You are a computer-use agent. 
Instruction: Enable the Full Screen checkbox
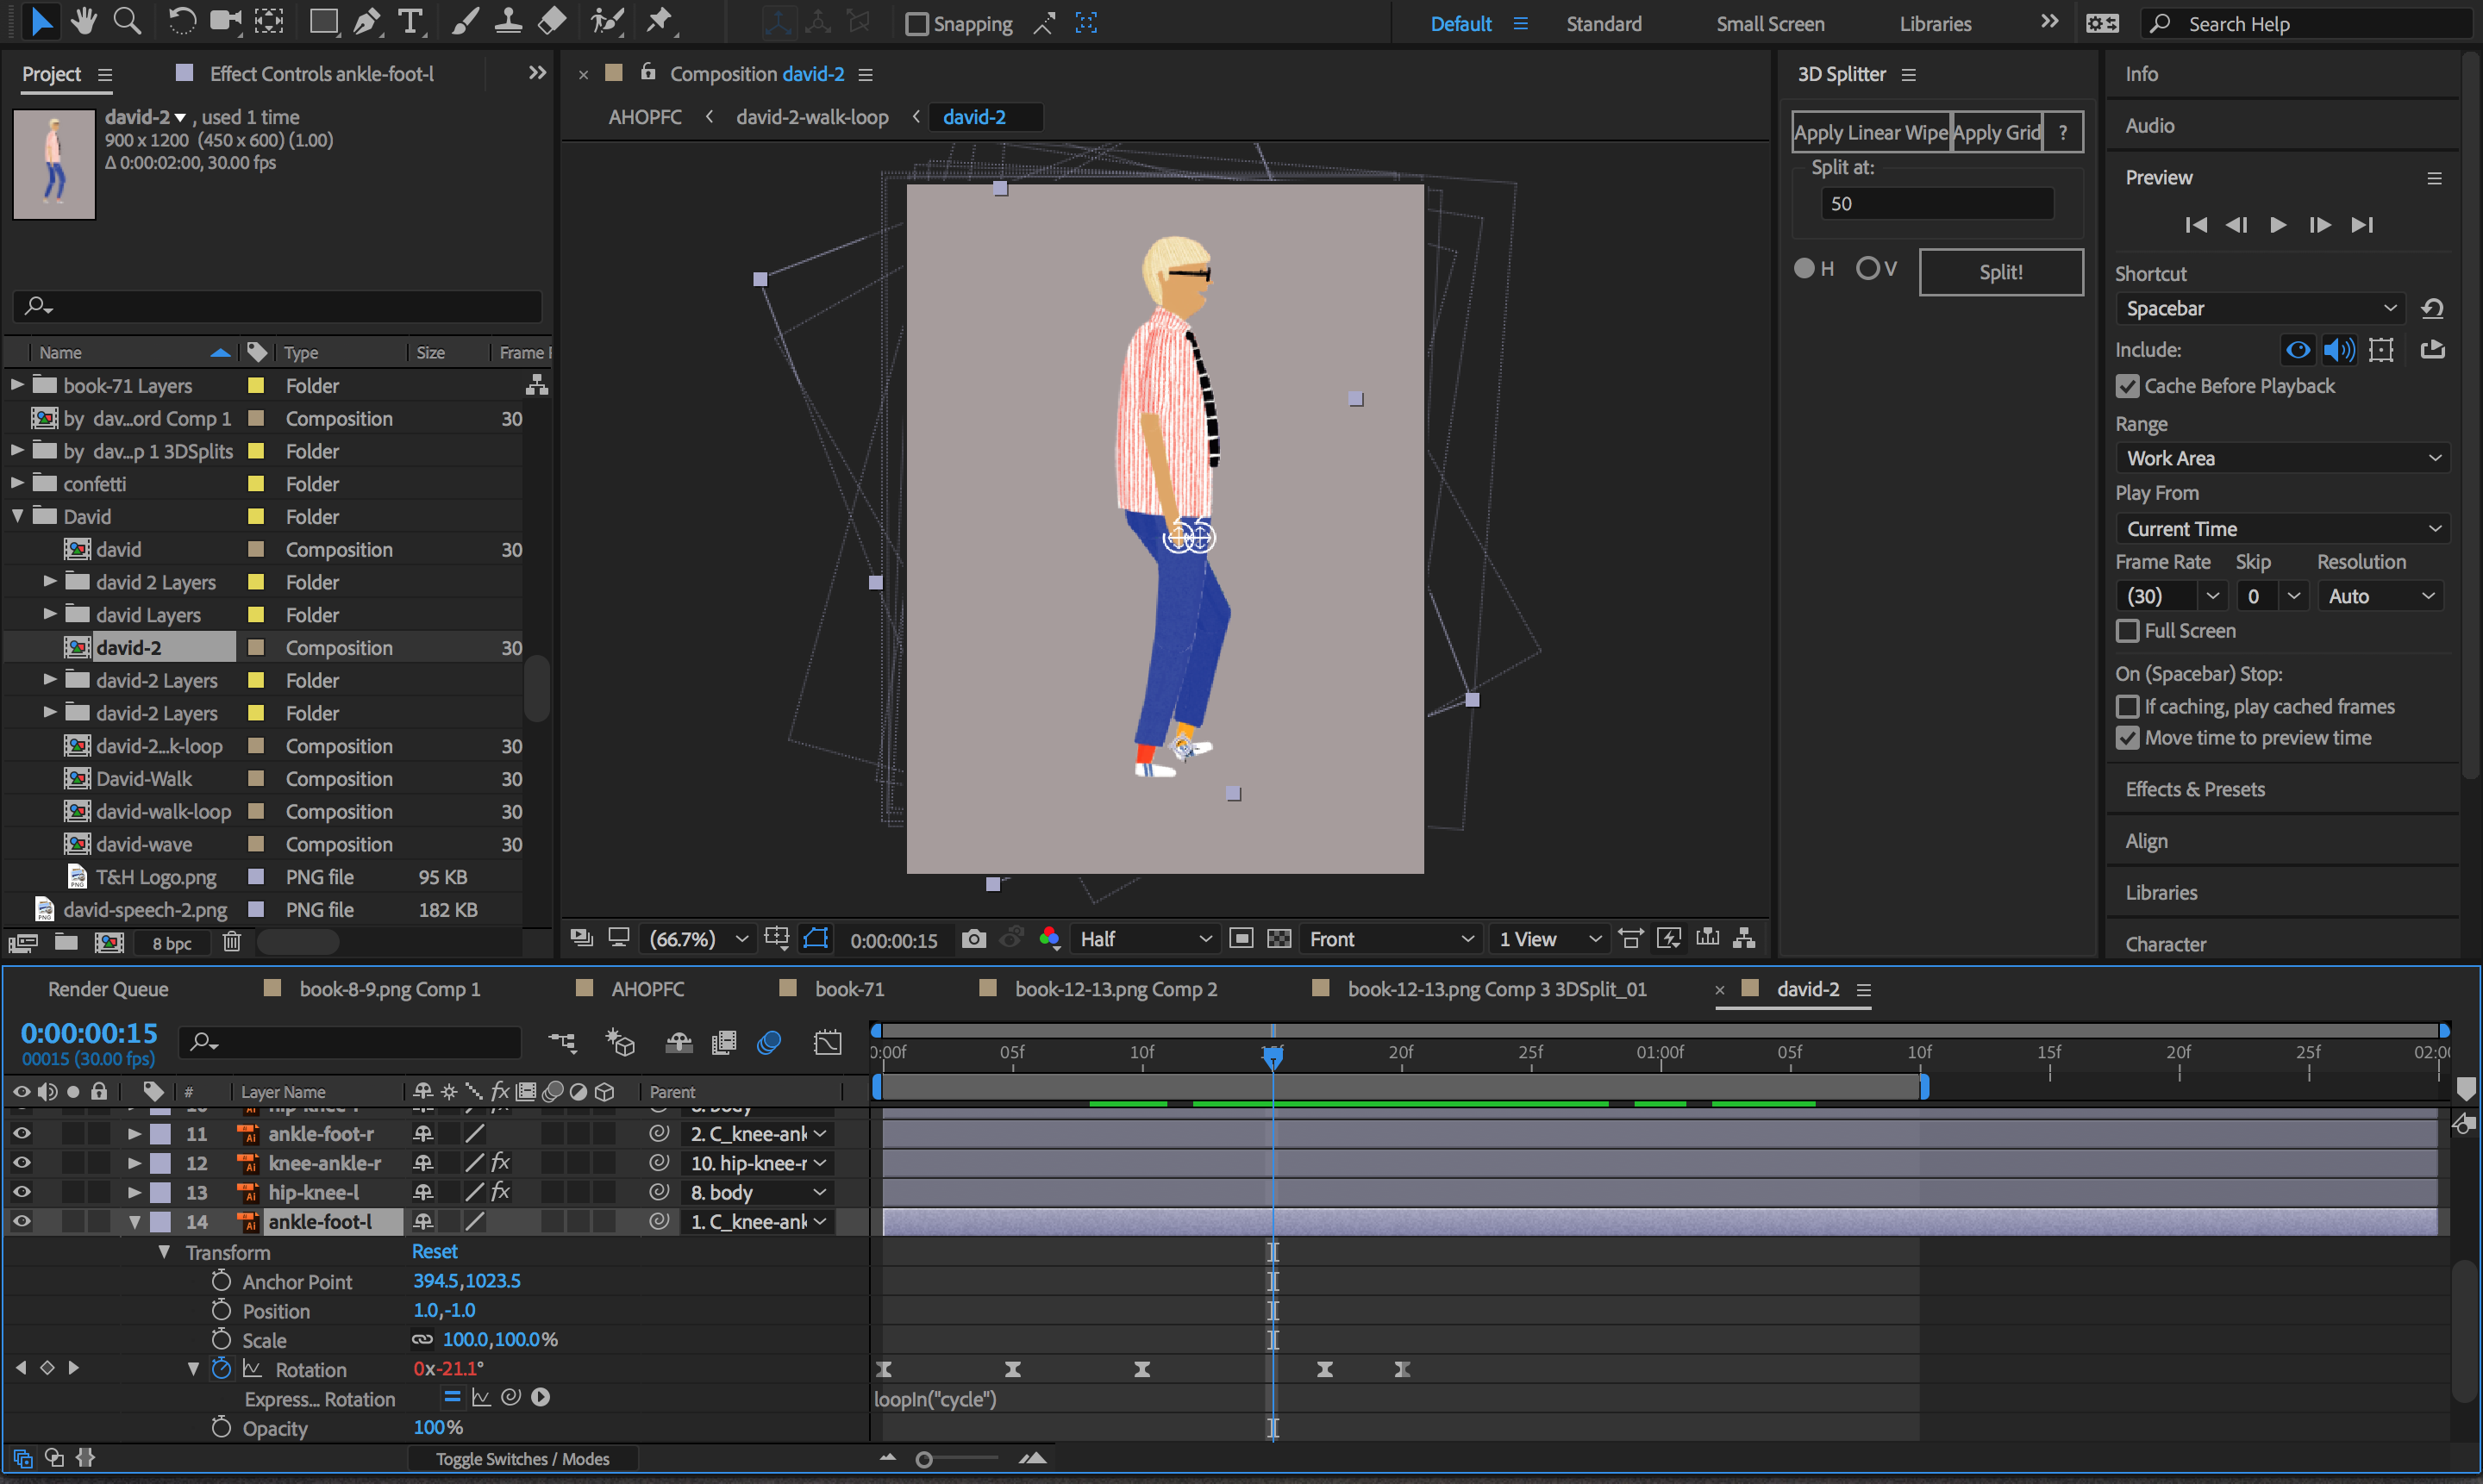pyautogui.click(x=2128, y=630)
